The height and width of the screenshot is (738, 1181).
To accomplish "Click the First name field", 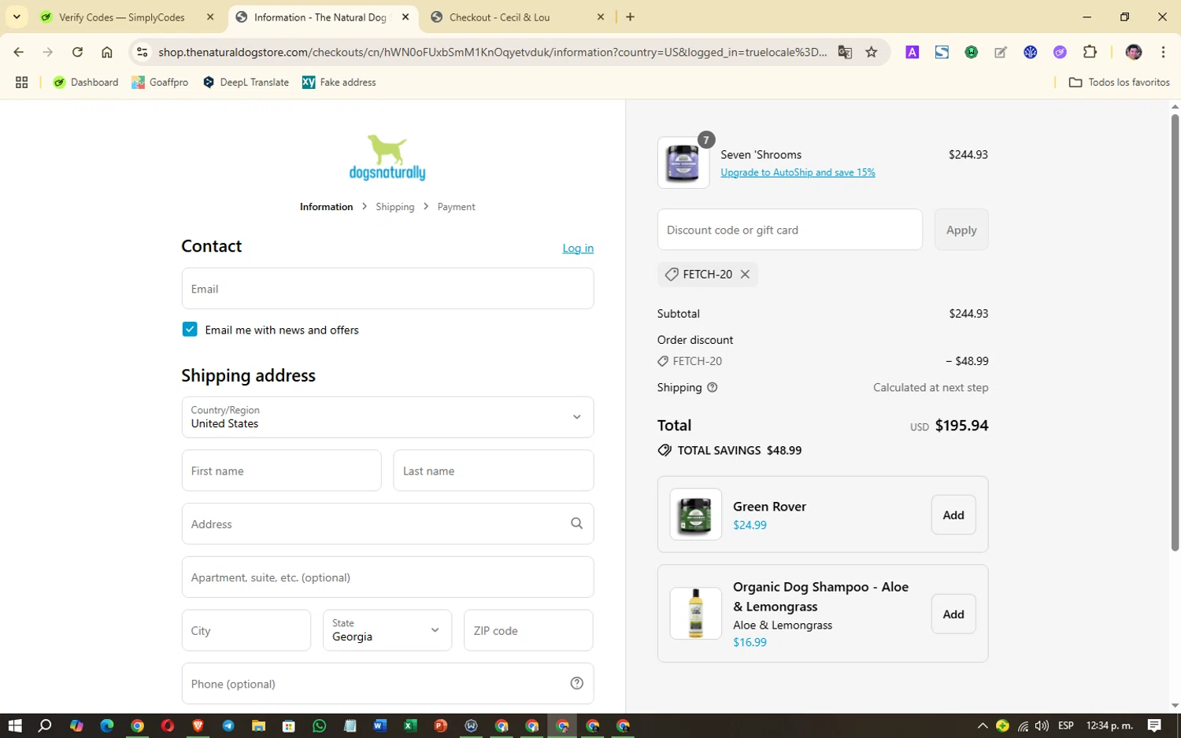I will 281,470.
